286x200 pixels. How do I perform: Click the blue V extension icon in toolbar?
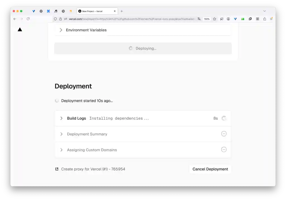(235, 19)
